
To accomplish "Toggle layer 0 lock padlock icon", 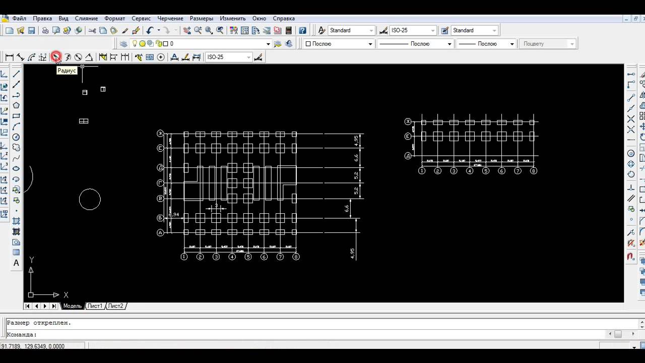I will [159, 44].
